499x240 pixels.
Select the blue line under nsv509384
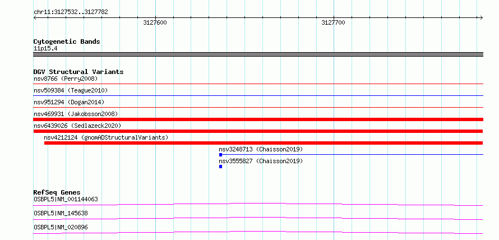[258, 95]
